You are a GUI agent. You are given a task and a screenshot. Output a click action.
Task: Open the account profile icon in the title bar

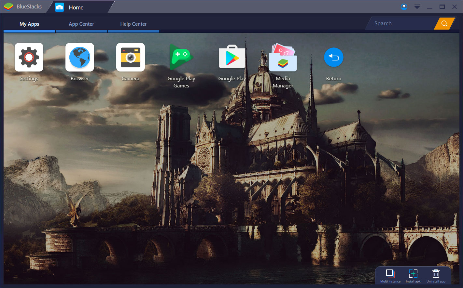404,7
